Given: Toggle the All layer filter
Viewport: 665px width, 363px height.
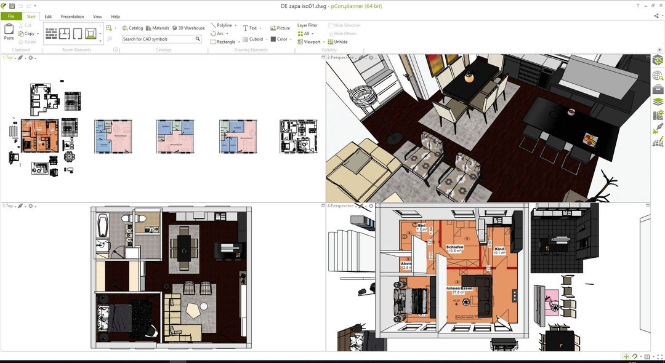Looking at the screenshot, I should (306, 33).
